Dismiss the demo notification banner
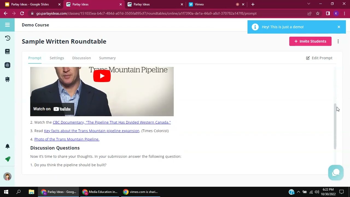The width and height of the screenshot is (350, 197). pyautogui.click(x=339, y=27)
